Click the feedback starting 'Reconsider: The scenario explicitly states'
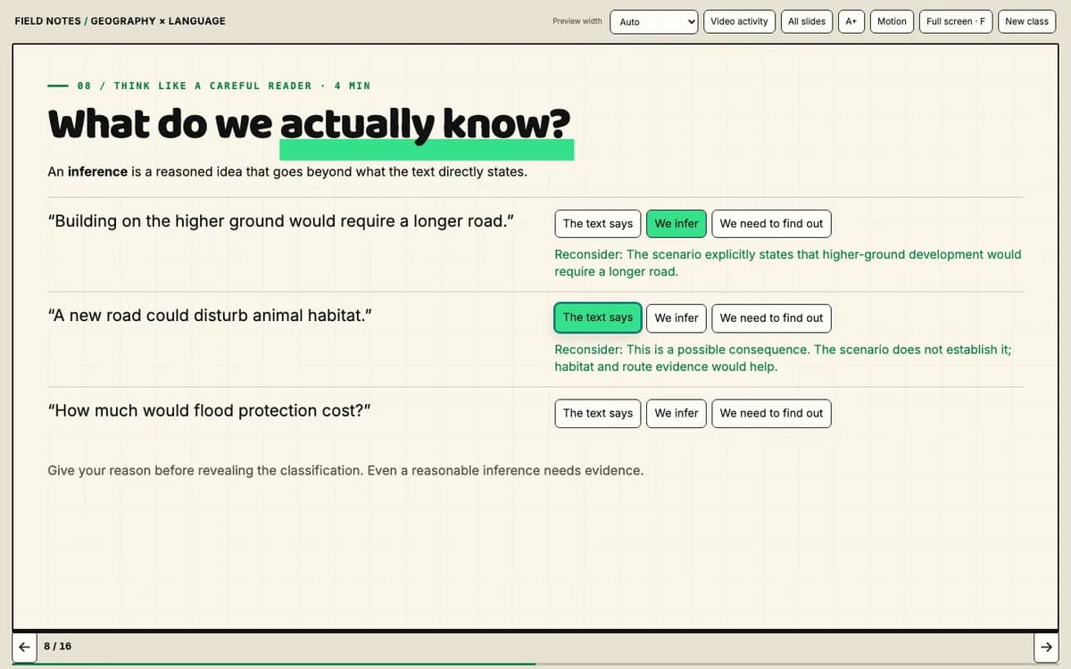Screen dimensions: 1071x669 (x=788, y=263)
